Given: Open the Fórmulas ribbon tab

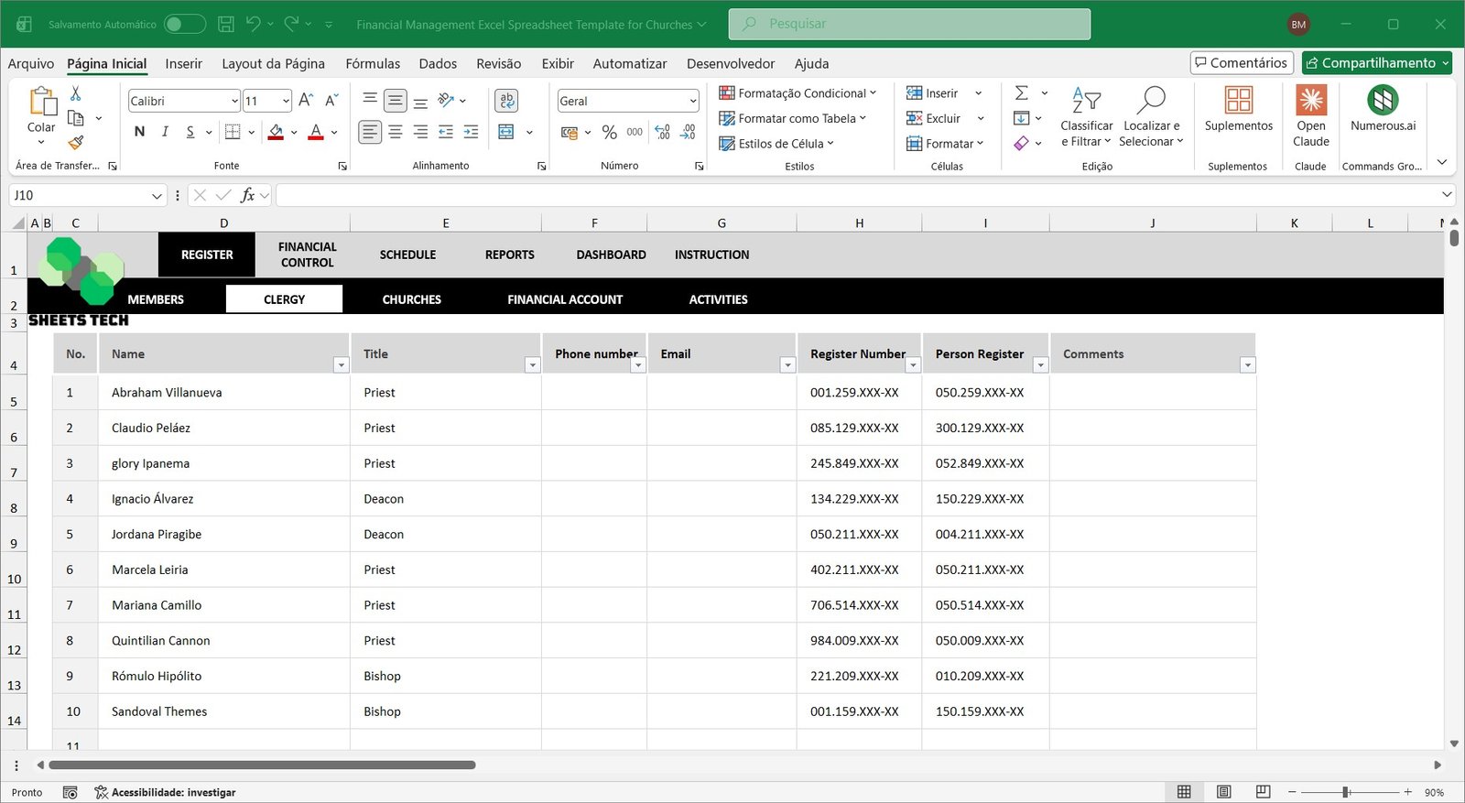Looking at the screenshot, I should point(373,64).
